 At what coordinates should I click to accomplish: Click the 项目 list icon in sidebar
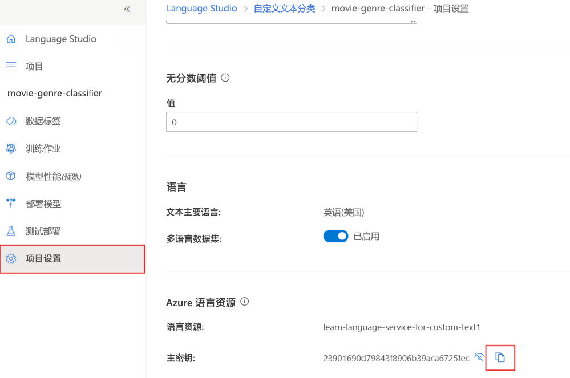click(11, 66)
